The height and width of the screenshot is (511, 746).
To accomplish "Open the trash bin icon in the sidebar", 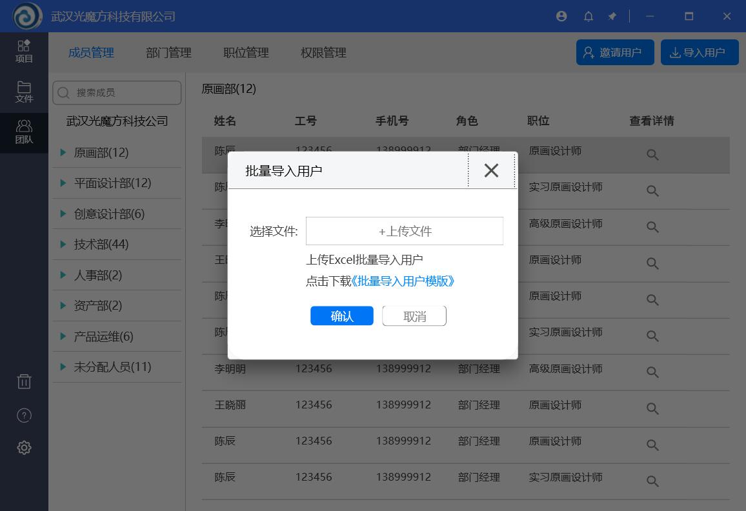I will 24,381.
